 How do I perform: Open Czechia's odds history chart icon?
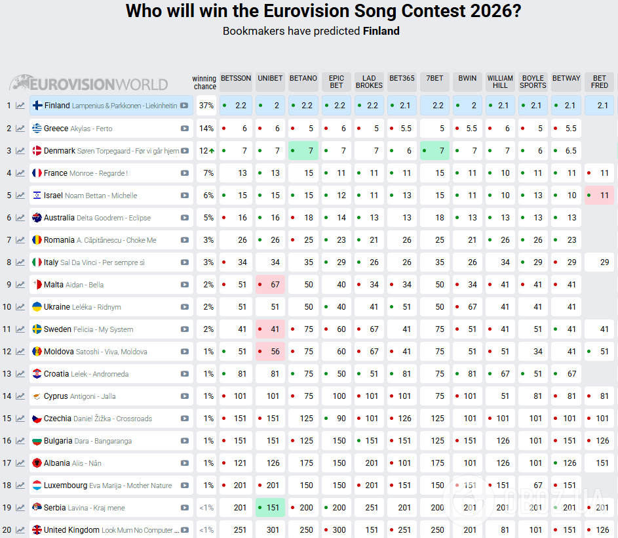click(x=20, y=419)
